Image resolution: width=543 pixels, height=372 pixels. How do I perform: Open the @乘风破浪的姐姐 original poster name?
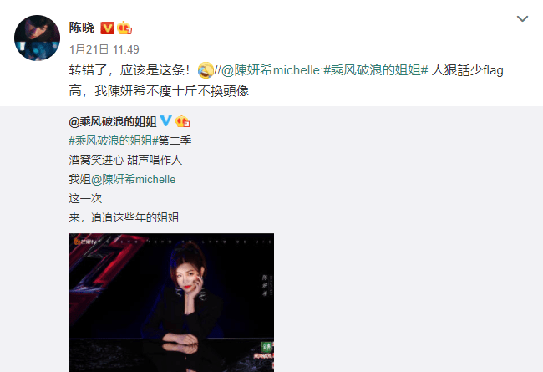point(113,122)
